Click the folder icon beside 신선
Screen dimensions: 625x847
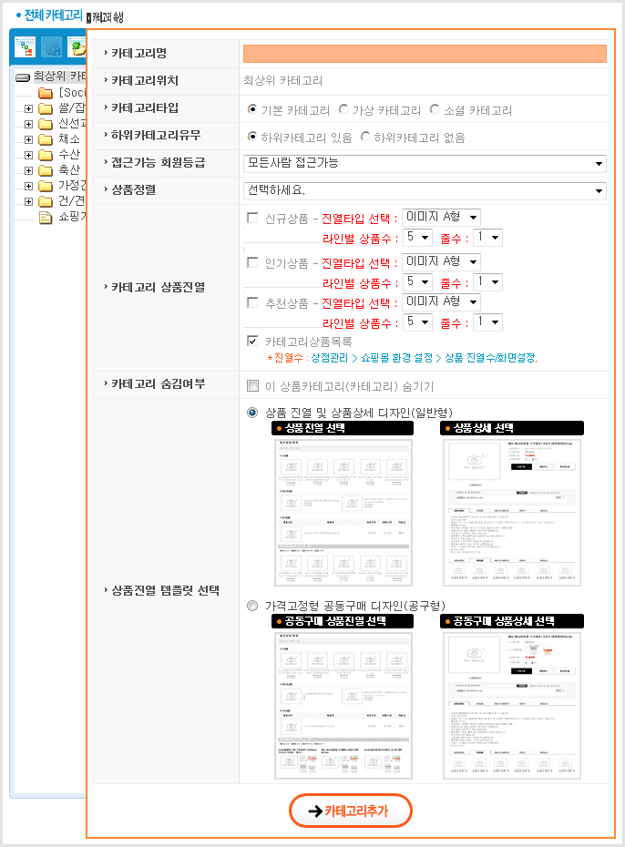click(x=46, y=124)
